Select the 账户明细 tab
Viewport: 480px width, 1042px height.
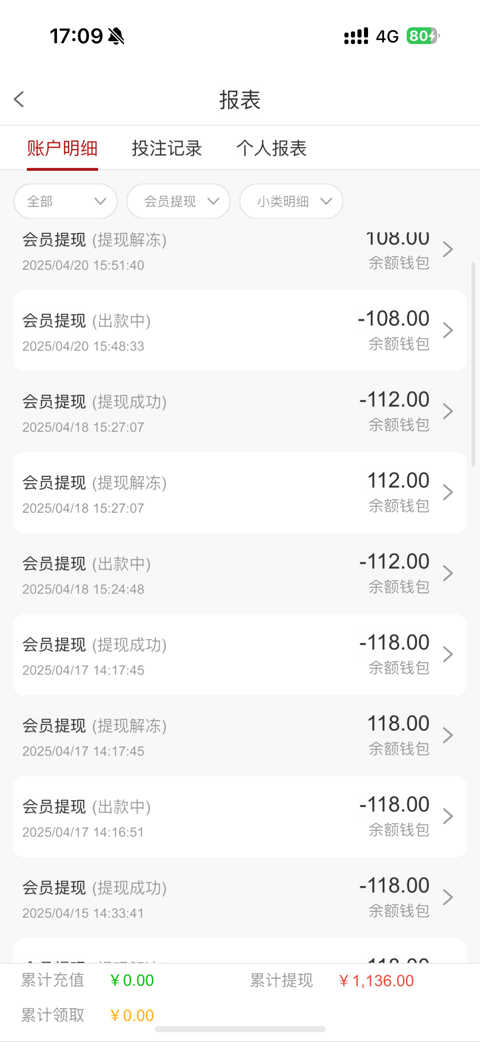coord(62,148)
